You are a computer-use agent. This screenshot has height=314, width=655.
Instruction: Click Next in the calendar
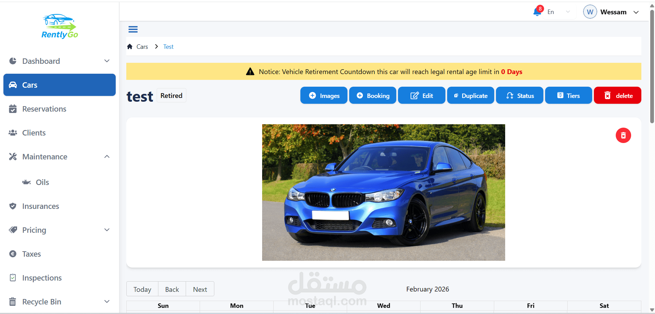200,289
